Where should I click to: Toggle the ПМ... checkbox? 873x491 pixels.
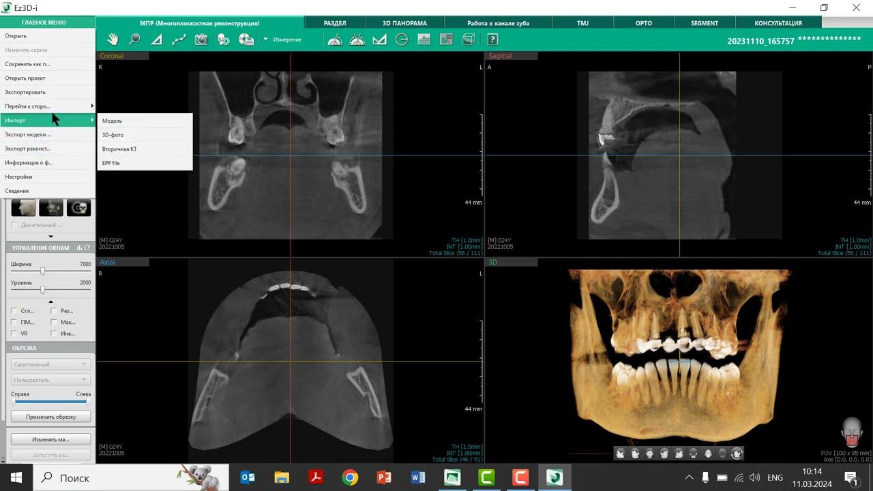14,323
